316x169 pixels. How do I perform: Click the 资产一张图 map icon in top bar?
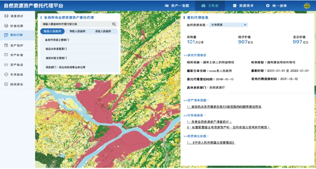(166, 6)
